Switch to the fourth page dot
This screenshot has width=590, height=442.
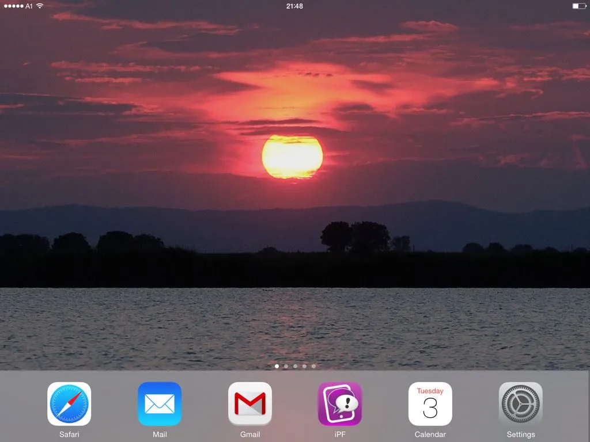(x=304, y=366)
